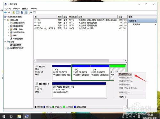Click the Up One Level folder icon
160x119 pixels.
[x=14, y=12]
